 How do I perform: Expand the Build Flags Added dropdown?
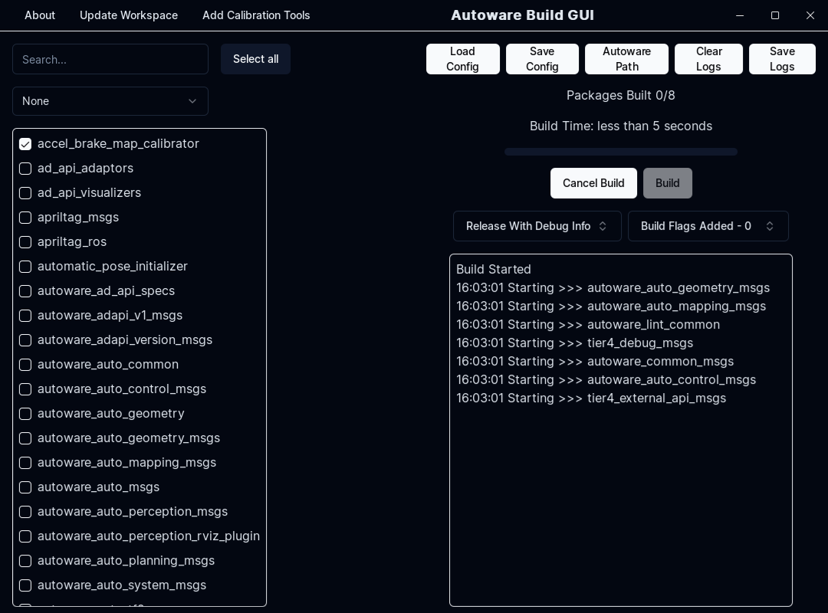[708, 226]
